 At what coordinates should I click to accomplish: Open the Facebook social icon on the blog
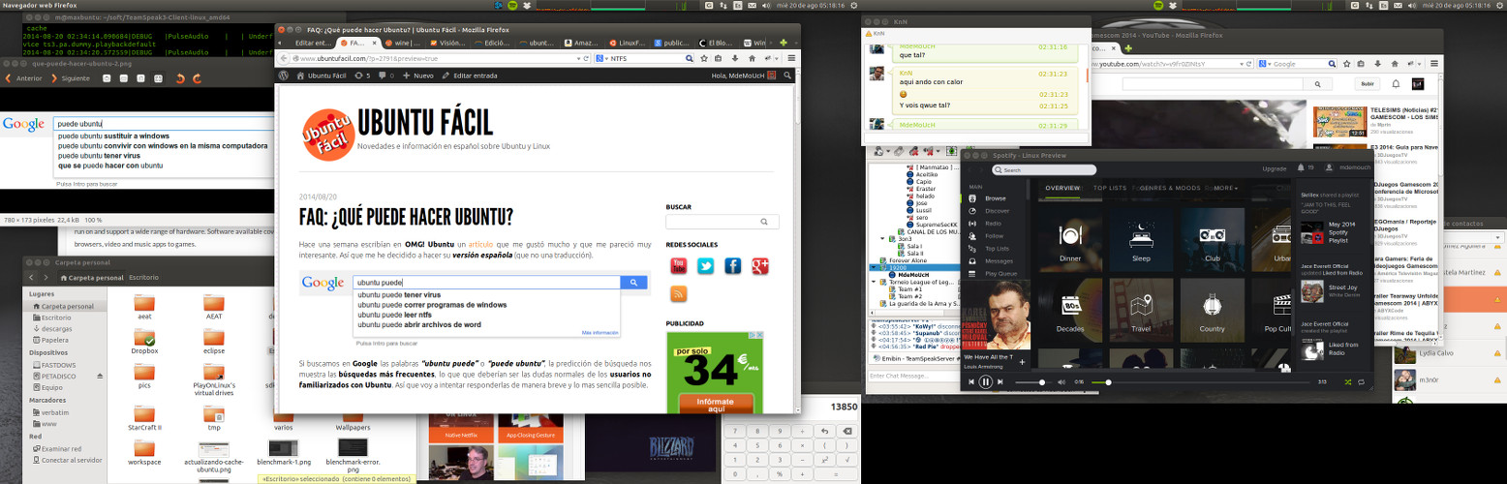(733, 265)
